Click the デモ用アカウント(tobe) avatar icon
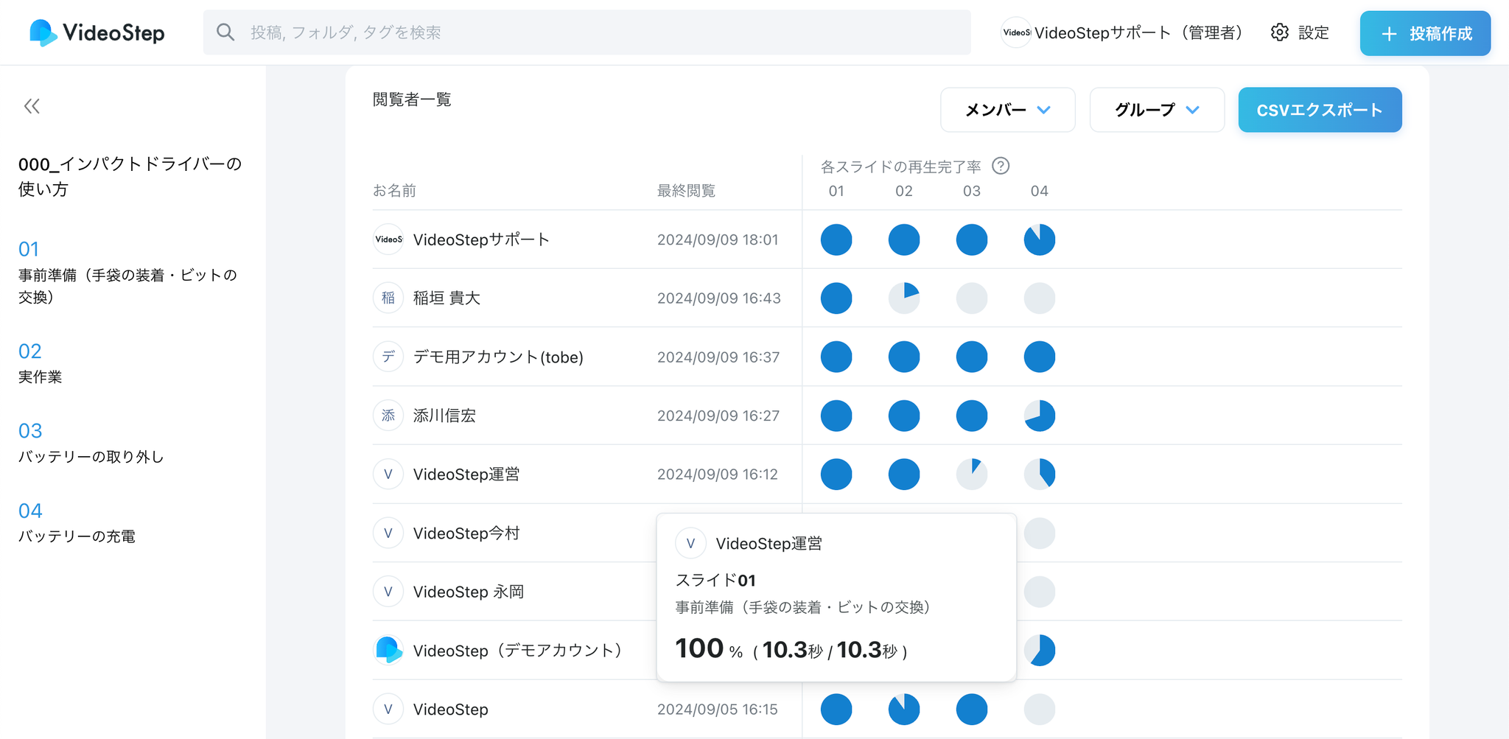 pyautogui.click(x=388, y=357)
